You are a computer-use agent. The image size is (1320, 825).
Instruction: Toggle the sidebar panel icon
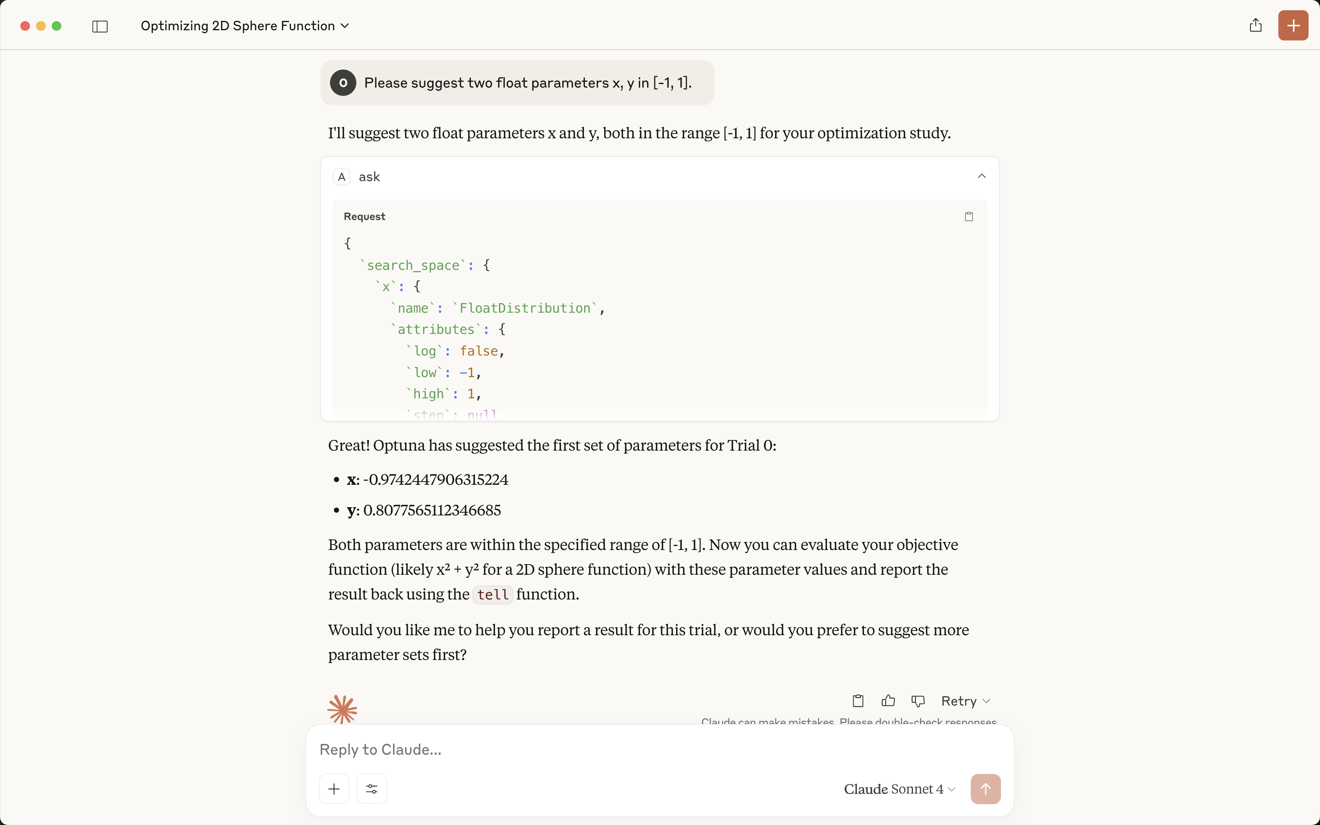pos(100,26)
